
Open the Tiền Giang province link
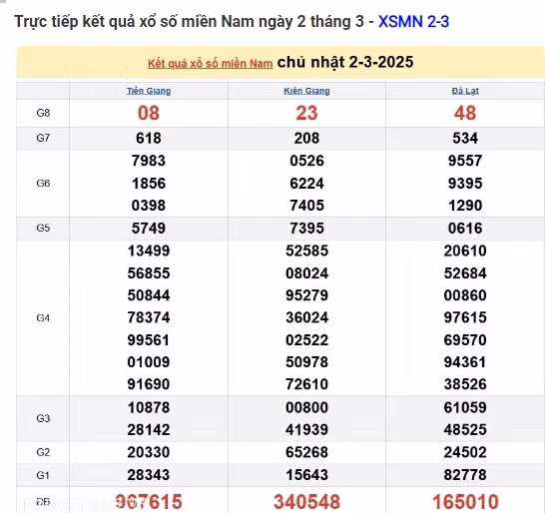pos(149,91)
